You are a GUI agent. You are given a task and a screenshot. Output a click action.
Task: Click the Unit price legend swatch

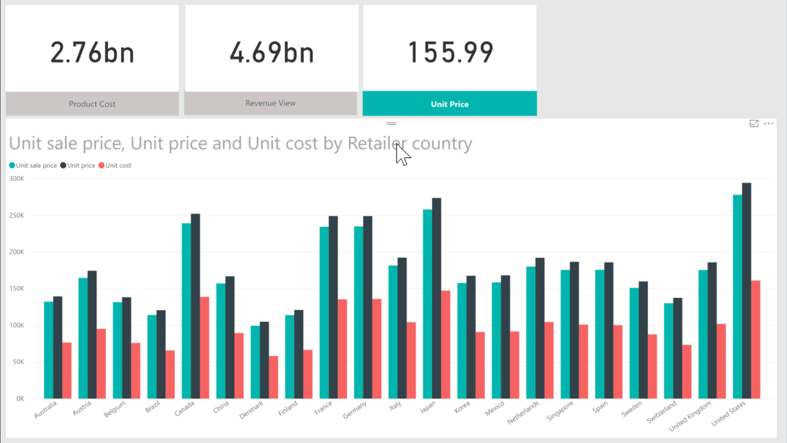click(x=63, y=165)
